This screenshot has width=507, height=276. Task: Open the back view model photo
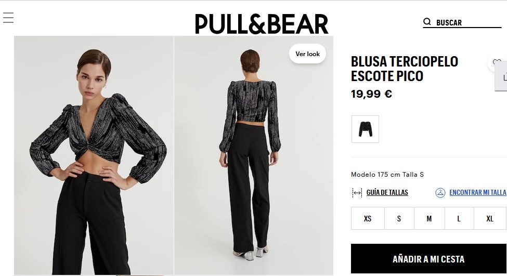click(x=254, y=155)
